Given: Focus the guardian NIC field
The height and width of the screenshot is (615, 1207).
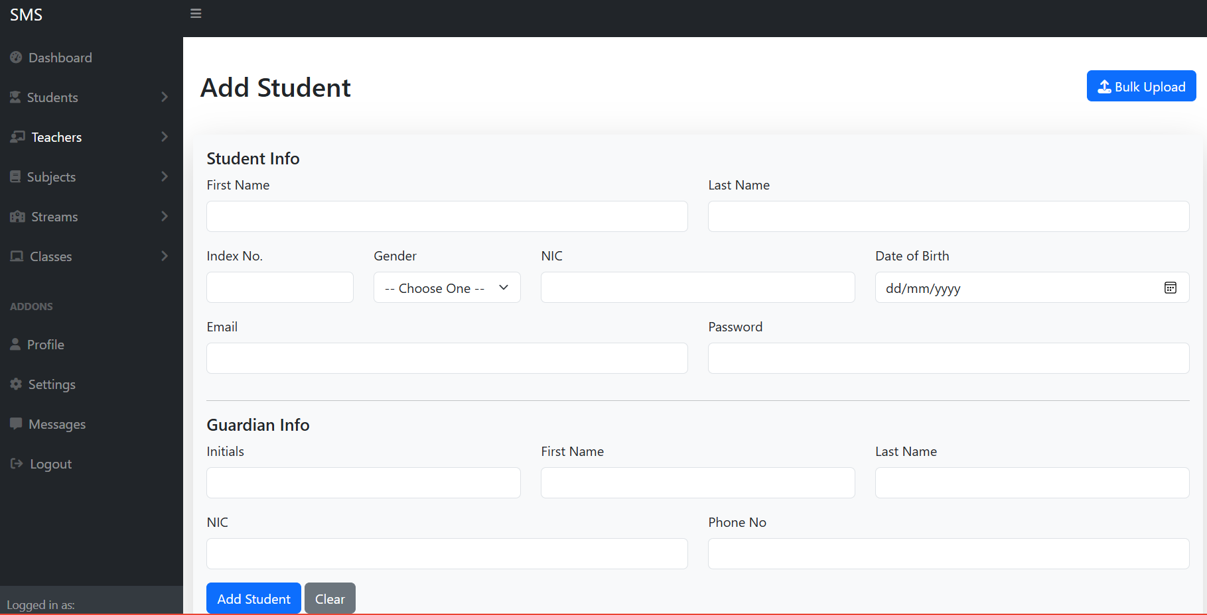Looking at the screenshot, I should pyautogui.click(x=447, y=554).
